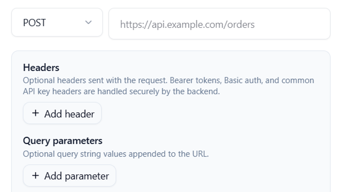Image resolution: width=342 pixels, height=192 pixels.
Task: Click the Optional query string description text
Action: click(x=116, y=154)
